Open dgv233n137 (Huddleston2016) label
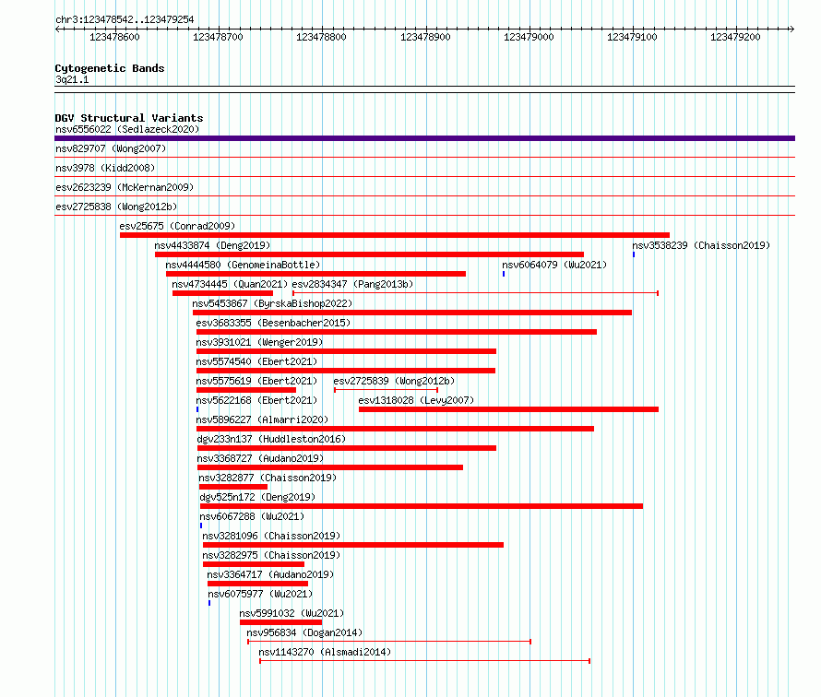 pyautogui.click(x=271, y=439)
